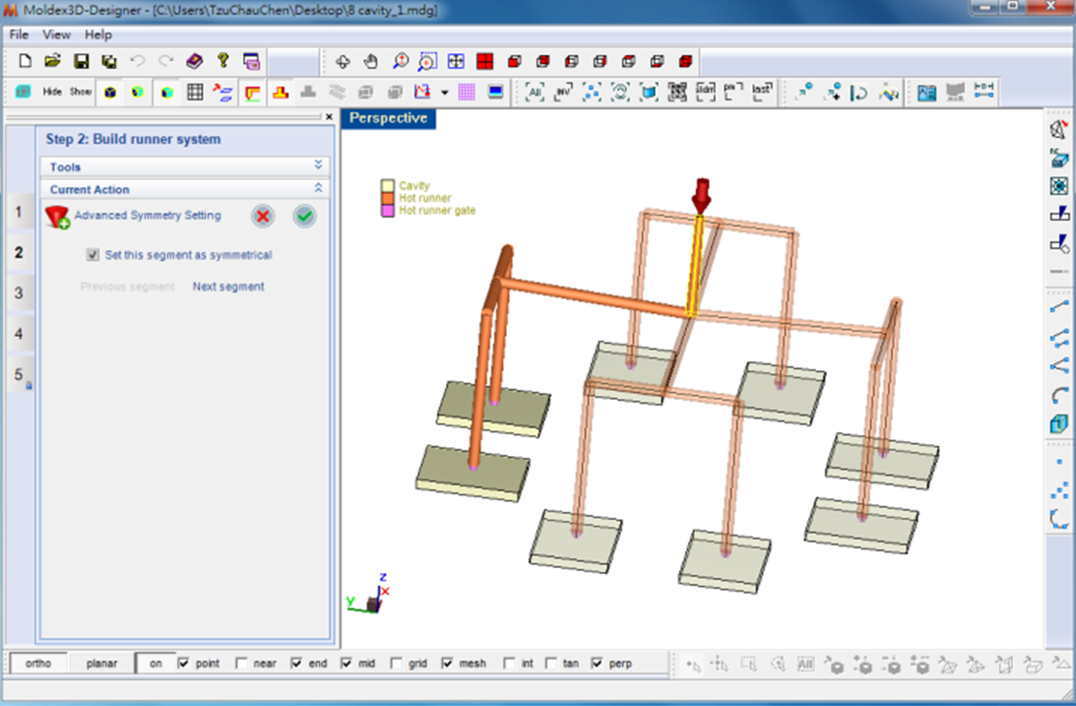The image size is (1076, 706).
Task: Toggle the grid table icon in the toolbar
Action: (x=195, y=92)
